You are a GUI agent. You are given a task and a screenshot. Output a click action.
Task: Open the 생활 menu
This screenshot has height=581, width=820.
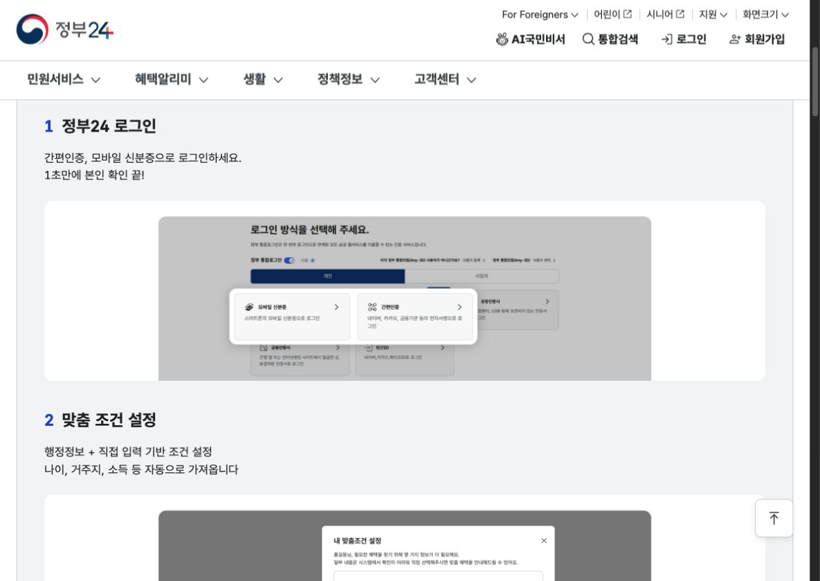[262, 80]
